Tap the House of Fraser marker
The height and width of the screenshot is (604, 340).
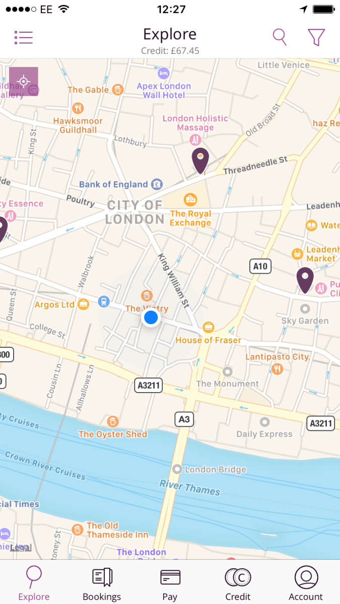[x=208, y=328]
